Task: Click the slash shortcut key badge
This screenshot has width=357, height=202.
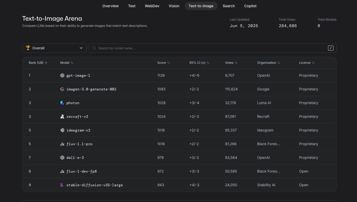Action: [x=331, y=48]
